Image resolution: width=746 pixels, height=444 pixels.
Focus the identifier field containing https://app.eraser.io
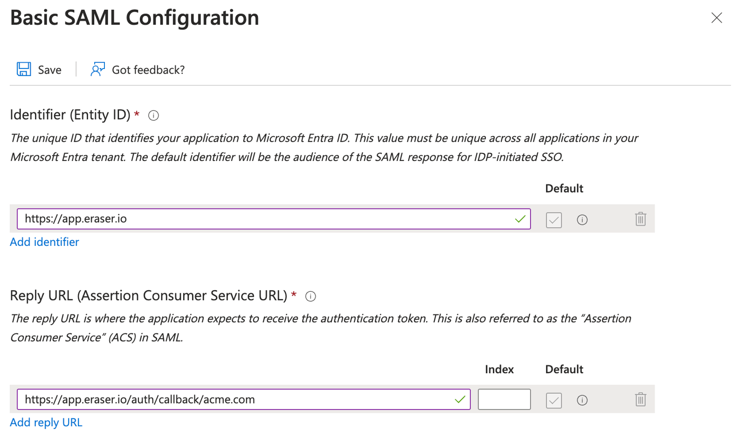(x=274, y=219)
